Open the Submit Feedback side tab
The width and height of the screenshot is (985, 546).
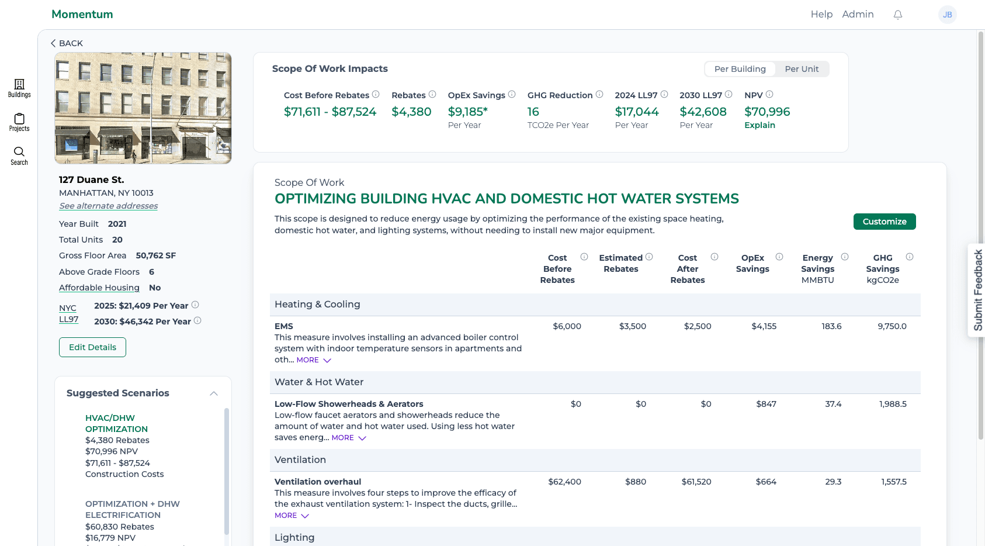977,290
